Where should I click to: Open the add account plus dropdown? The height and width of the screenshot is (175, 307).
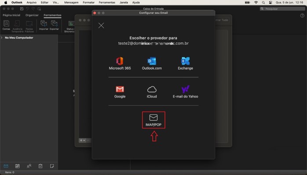tap(82, 140)
